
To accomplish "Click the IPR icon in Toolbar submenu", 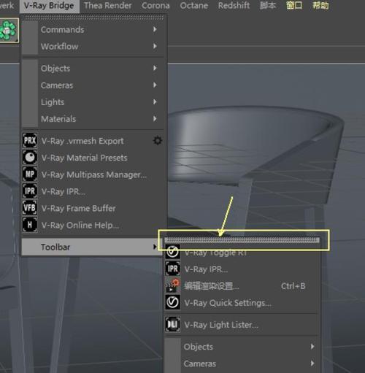I will click(x=172, y=269).
